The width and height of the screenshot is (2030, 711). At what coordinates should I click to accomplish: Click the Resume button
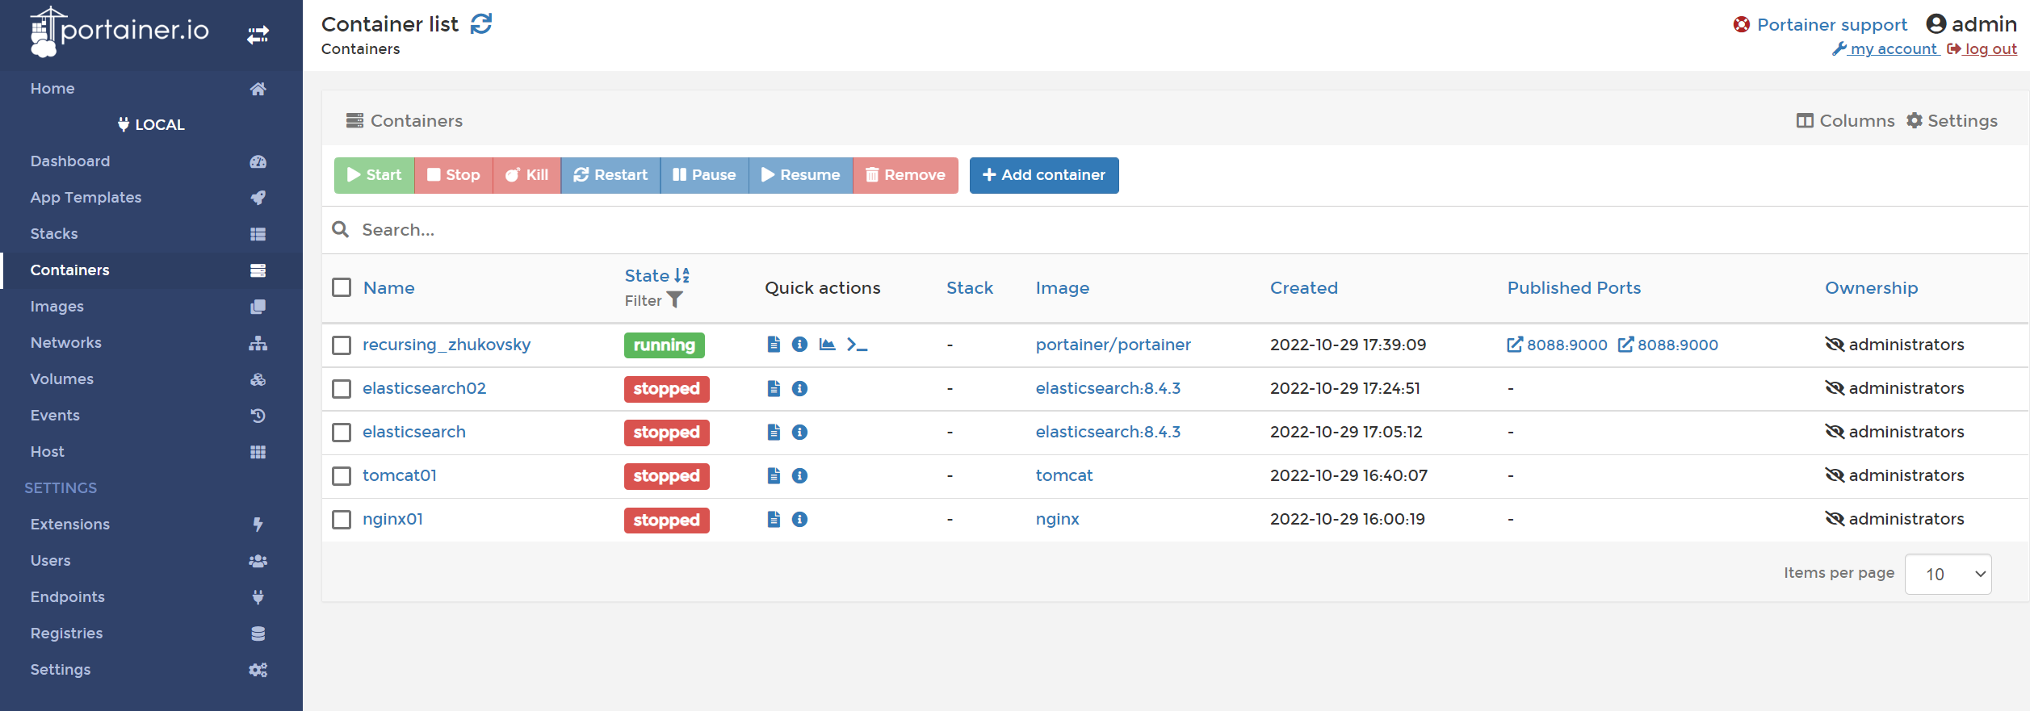800,175
